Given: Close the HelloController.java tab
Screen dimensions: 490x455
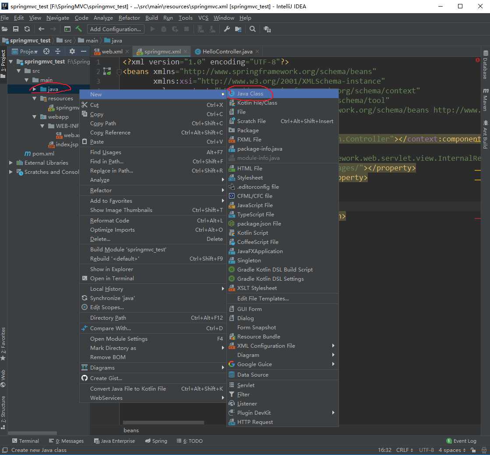Looking at the screenshot, I should pos(257,52).
